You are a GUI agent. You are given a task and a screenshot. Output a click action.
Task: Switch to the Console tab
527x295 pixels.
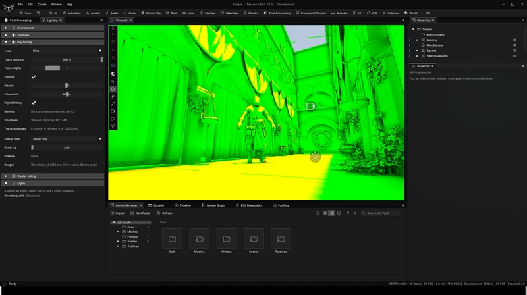pyautogui.click(x=156, y=205)
